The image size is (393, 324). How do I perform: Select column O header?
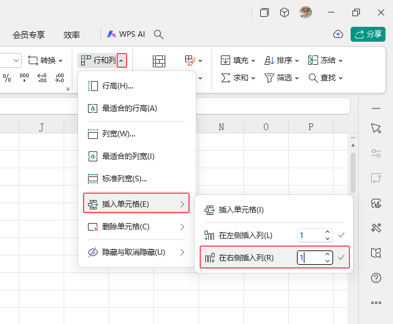click(x=266, y=127)
